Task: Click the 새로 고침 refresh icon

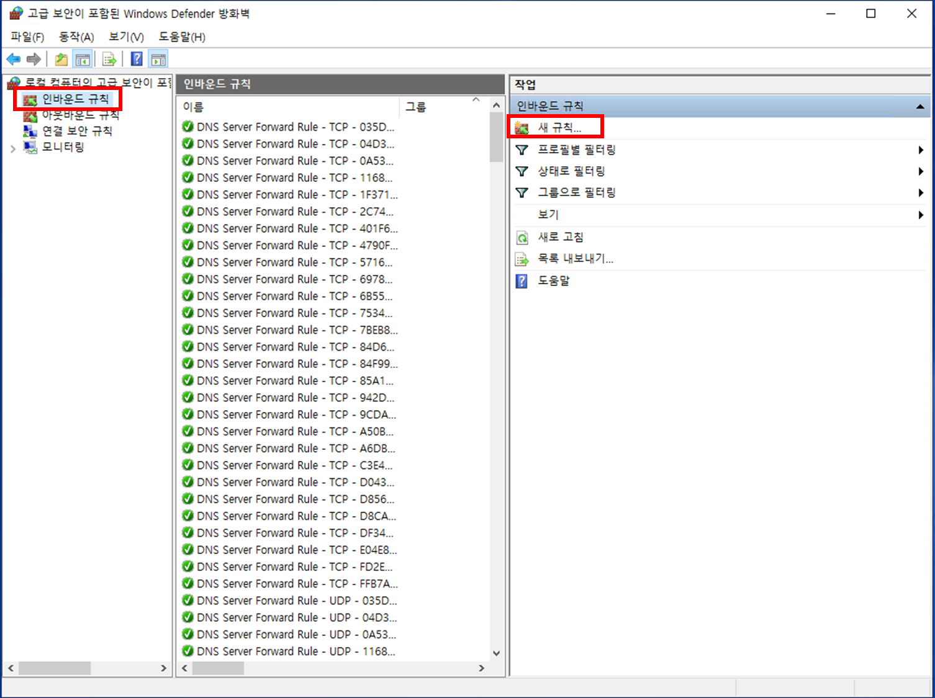Action: (522, 238)
